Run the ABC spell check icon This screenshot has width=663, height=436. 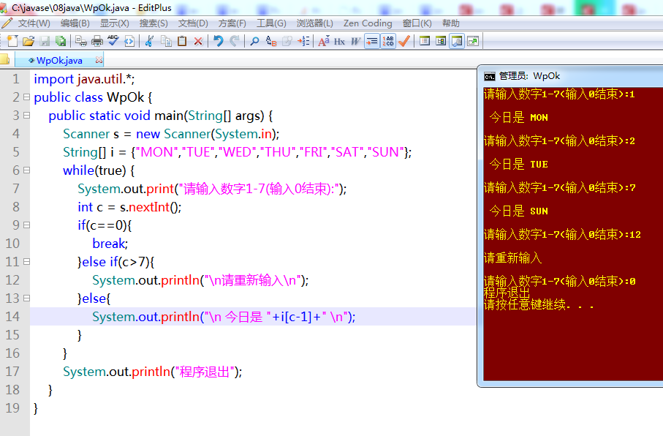coord(113,41)
